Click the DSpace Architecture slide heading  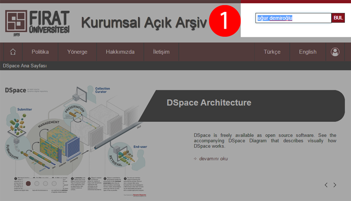pyautogui.click(x=209, y=103)
